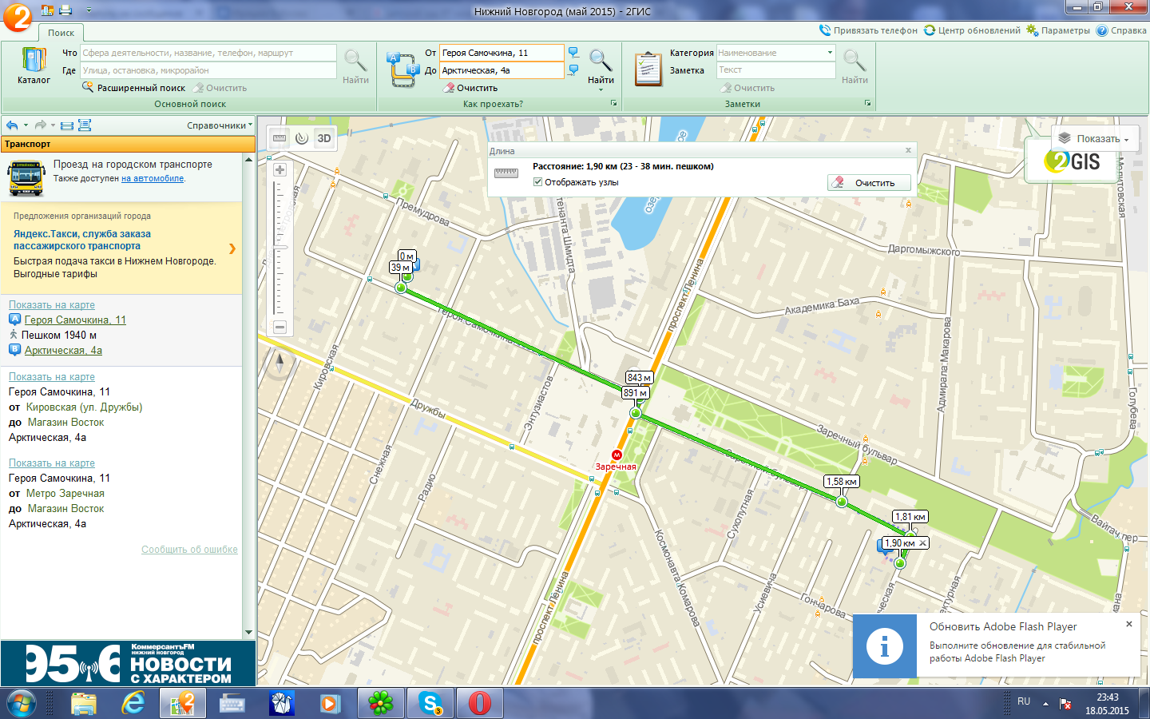Close the Длина ruler panel
The height and width of the screenshot is (719, 1150).
[908, 150]
